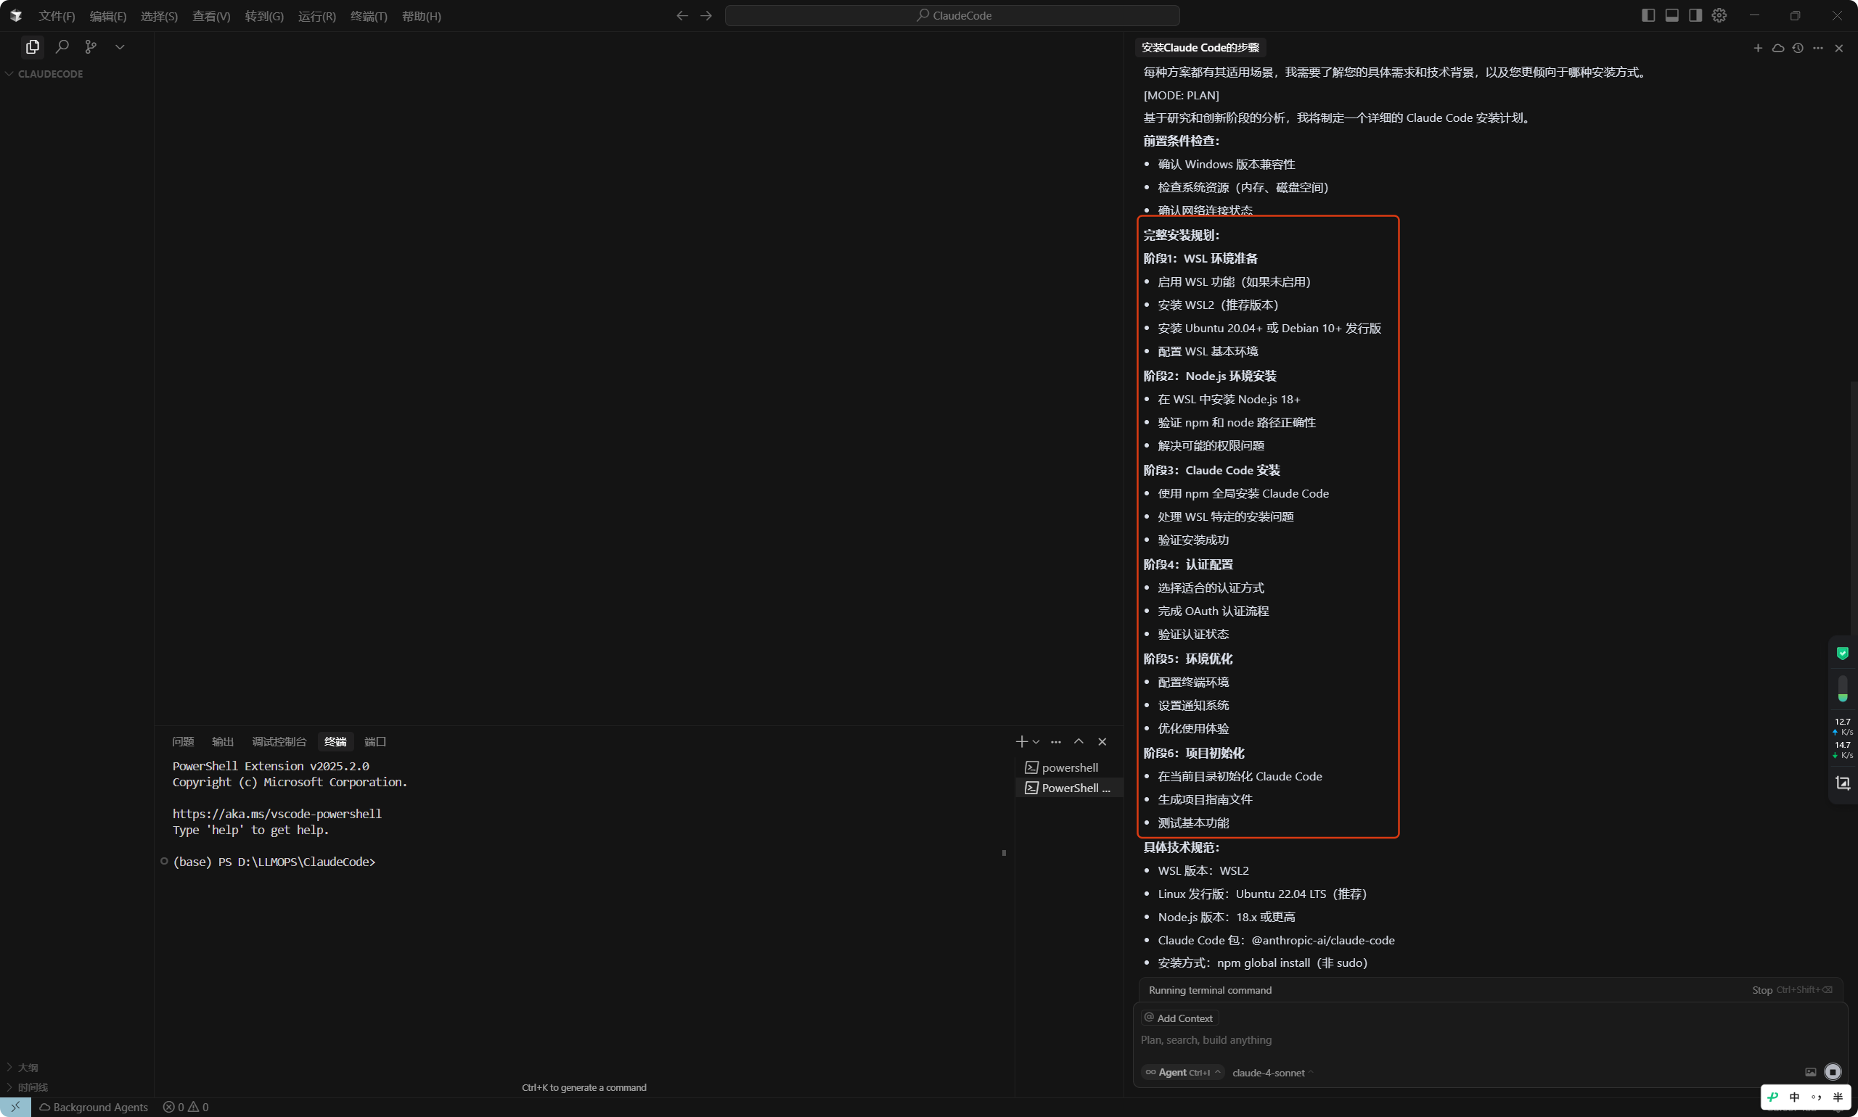Toggle the secondary side bar layout
The height and width of the screenshot is (1117, 1858).
(1695, 16)
